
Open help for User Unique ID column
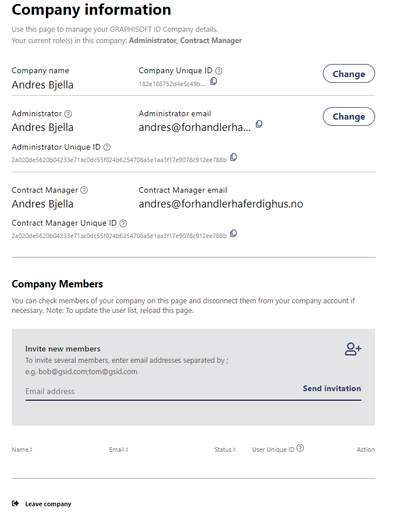[x=300, y=448]
